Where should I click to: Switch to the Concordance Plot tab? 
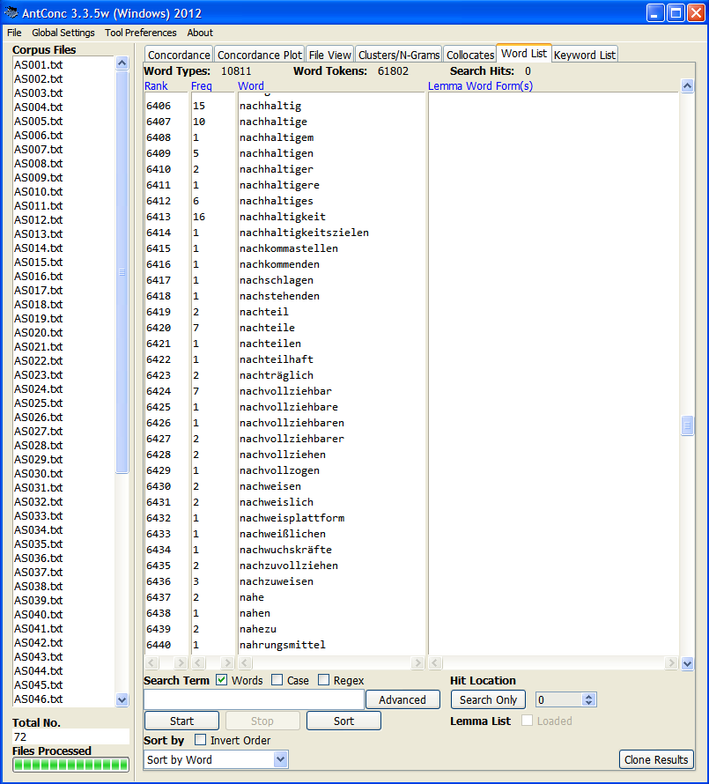260,55
